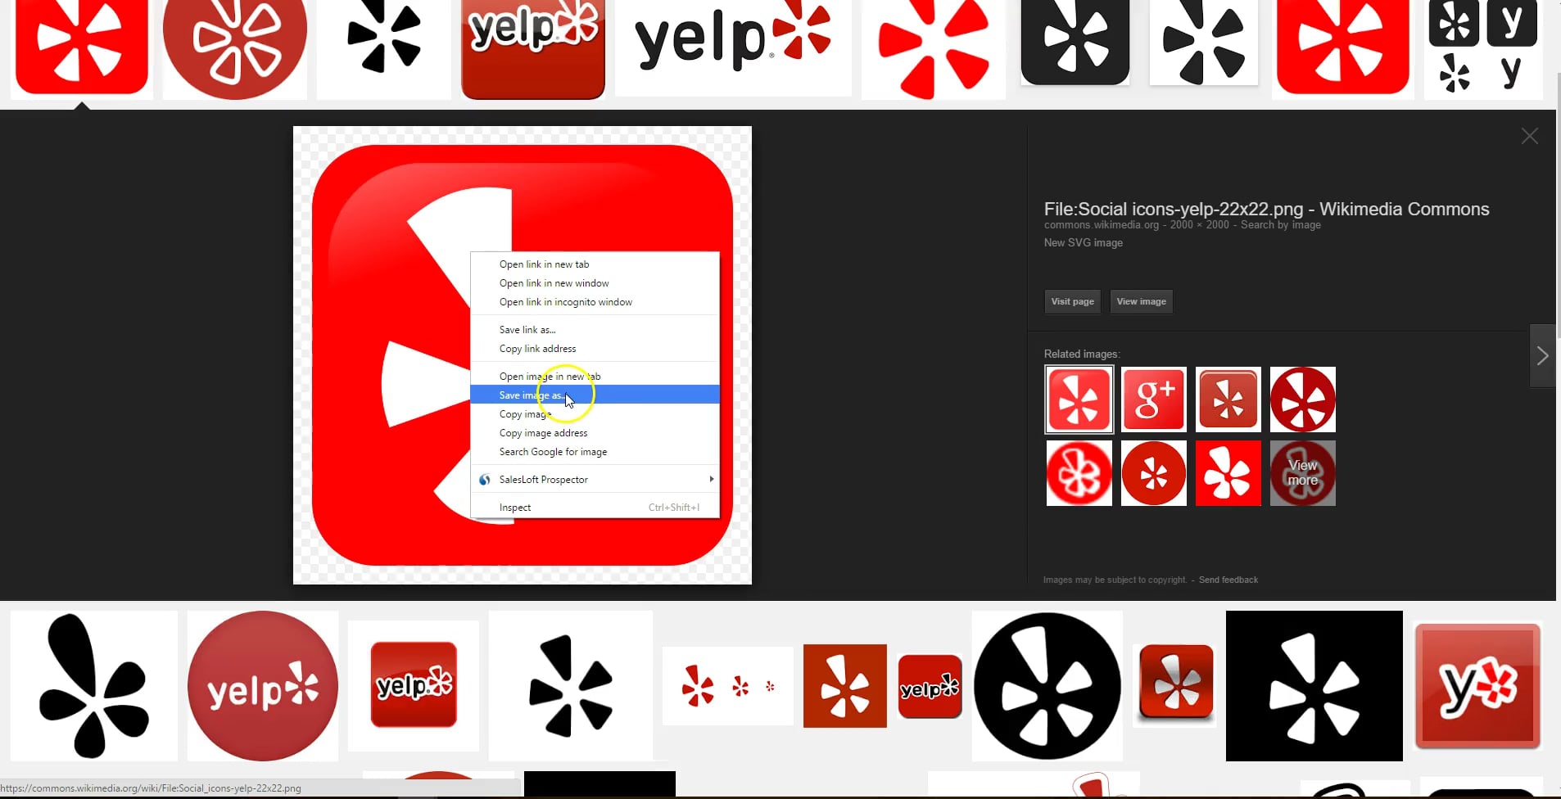
Task: Open the commons.wikimedia.org source link
Action: click(1101, 224)
